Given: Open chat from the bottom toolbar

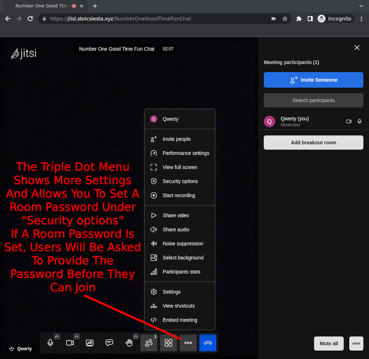Looking at the screenshot, I should [x=109, y=343].
